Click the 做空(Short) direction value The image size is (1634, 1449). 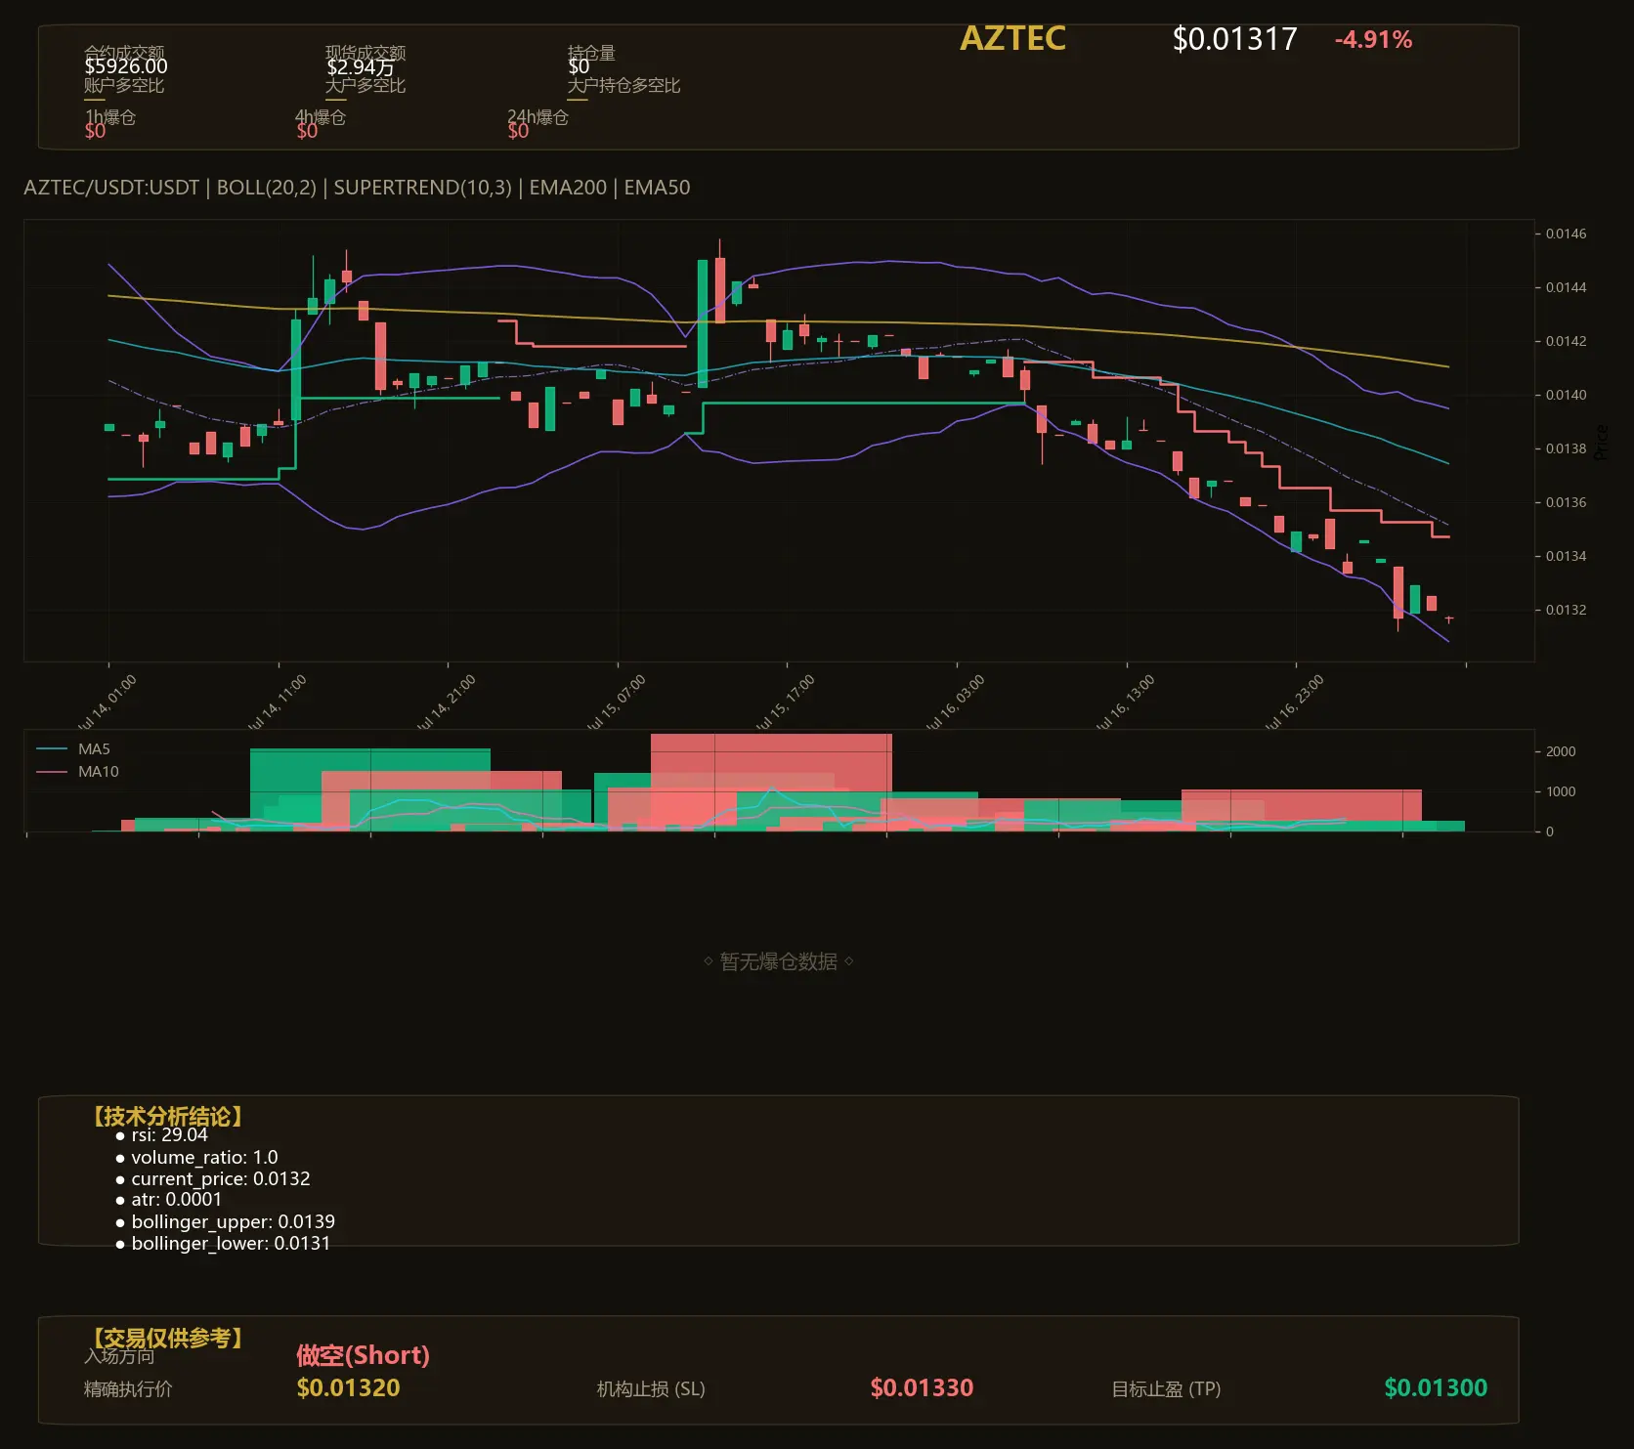pos(363,1355)
